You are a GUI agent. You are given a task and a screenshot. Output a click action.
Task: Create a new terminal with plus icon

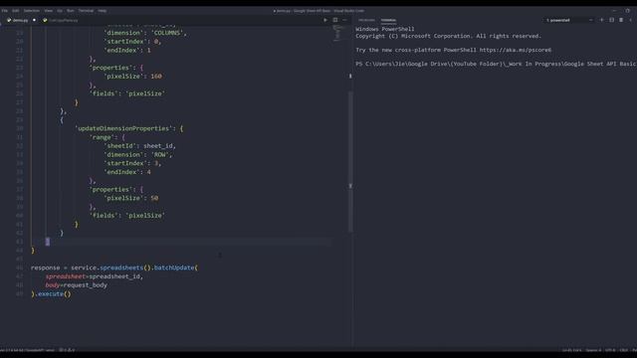click(601, 20)
